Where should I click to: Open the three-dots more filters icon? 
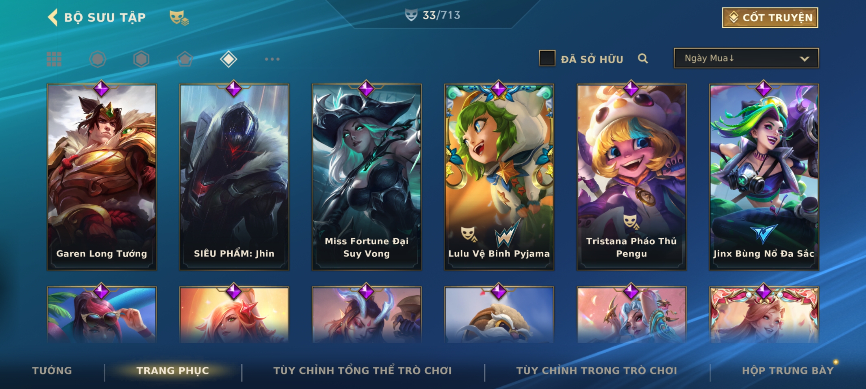pos(272,59)
